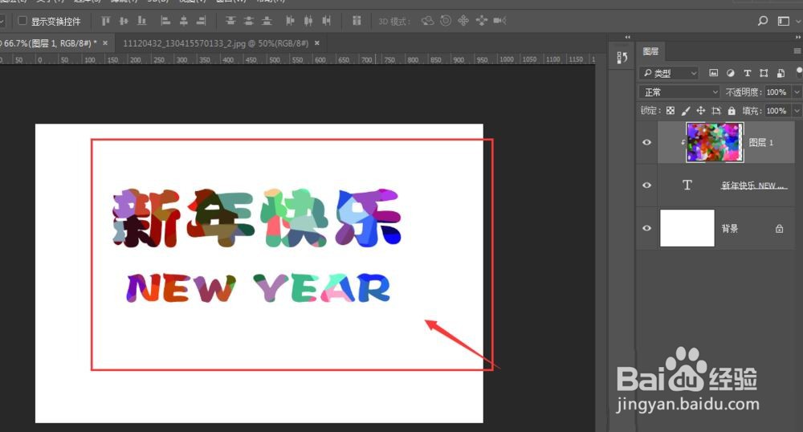Click the distribute vertical centers icon
Screen dimensions: 803x432
click(249, 21)
